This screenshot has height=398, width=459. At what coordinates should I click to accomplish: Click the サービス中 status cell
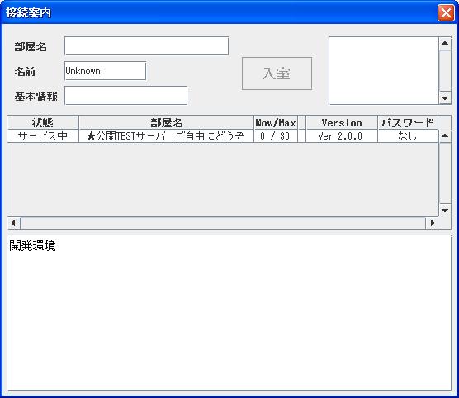pyautogui.click(x=43, y=136)
